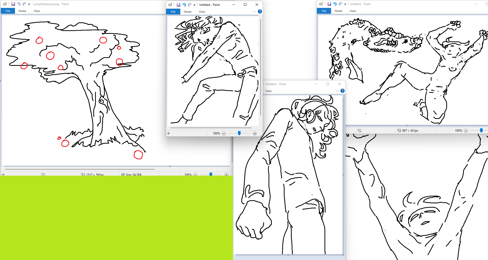
Task: Click selection size icon in right Untitled status
Action: (x=360, y=130)
